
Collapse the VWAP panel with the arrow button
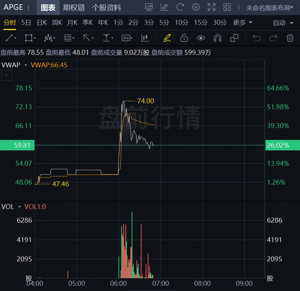[7, 75]
